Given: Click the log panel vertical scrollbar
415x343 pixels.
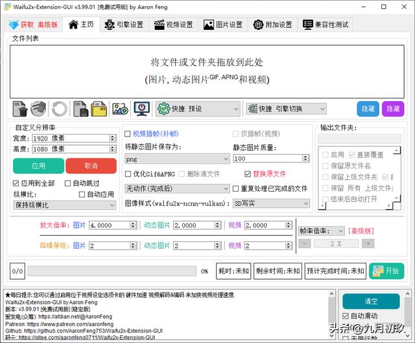Looking at the screenshot, I should 331,315.
